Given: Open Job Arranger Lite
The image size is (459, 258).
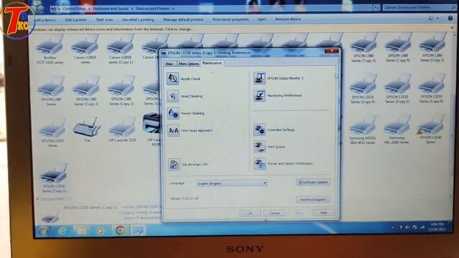Looking at the screenshot, I should (188, 164).
